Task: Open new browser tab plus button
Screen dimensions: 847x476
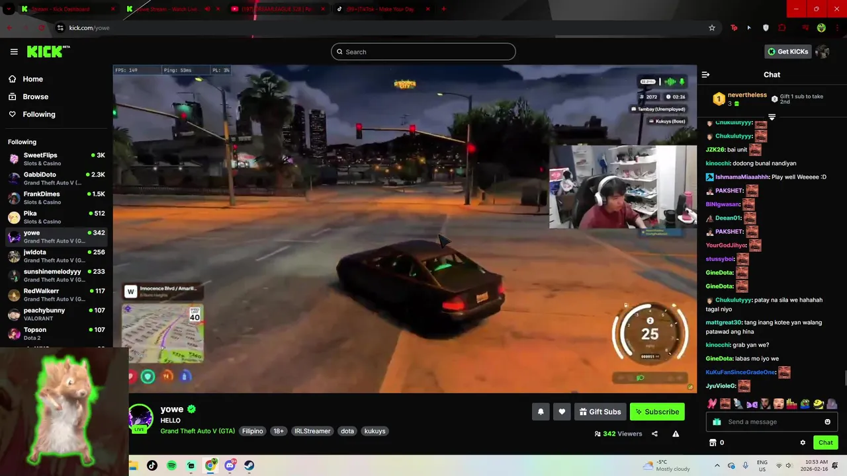Action: pos(443,9)
